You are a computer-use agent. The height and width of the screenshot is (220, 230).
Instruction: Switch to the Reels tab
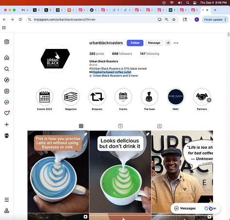[120, 126]
